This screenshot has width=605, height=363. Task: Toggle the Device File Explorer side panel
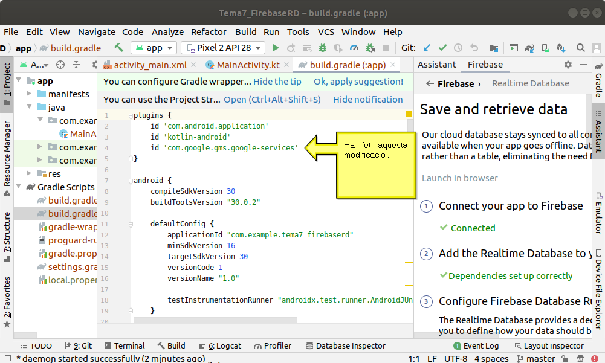pyautogui.click(x=598, y=289)
